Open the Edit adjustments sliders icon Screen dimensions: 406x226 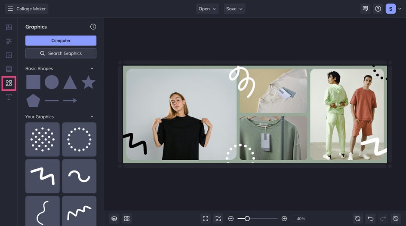(x=9, y=41)
